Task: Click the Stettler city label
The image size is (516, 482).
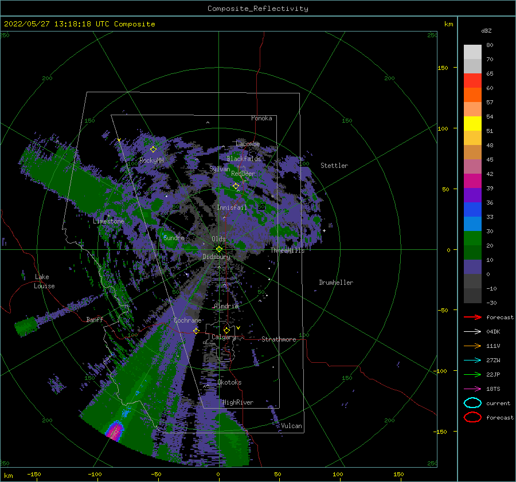Action: 334,166
